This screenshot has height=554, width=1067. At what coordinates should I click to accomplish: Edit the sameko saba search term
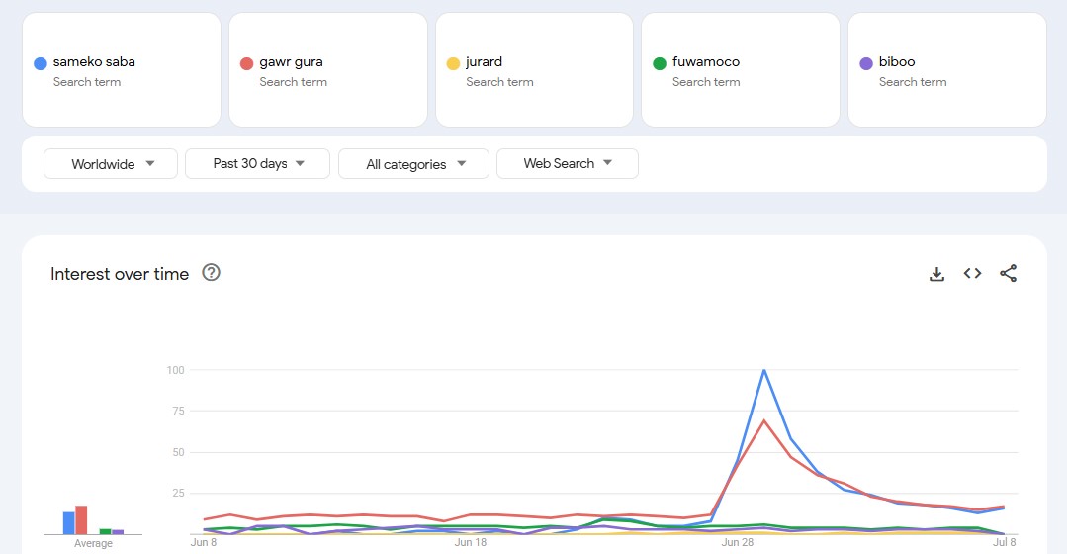coord(94,61)
